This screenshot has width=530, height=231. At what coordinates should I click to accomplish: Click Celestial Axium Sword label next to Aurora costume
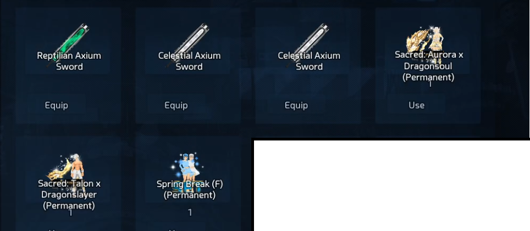[309, 61]
